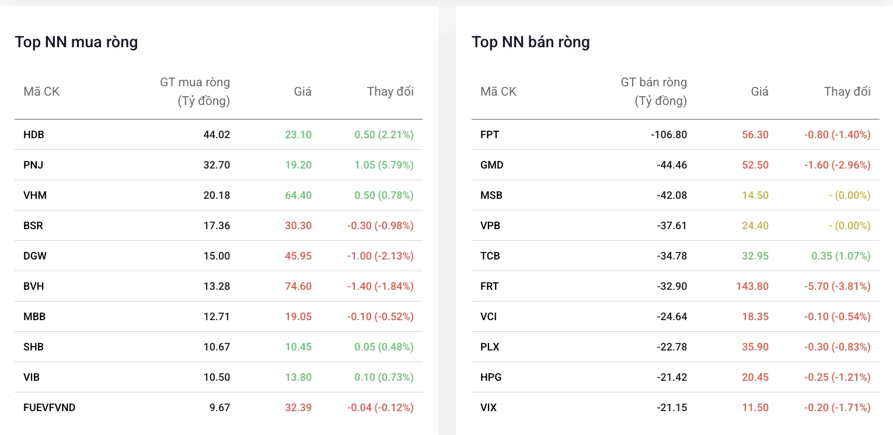Click the 9.67 net buy value
The height and width of the screenshot is (435, 893).
(219, 408)
